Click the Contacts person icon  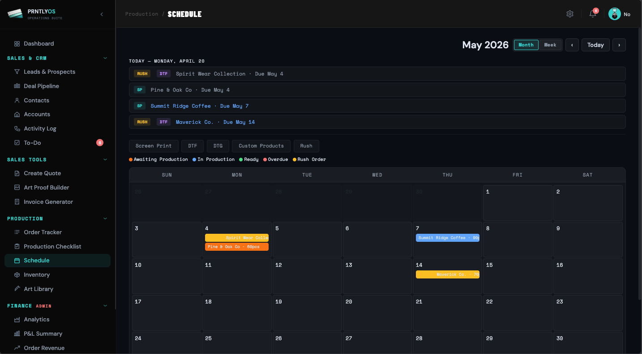coord(17,101)
